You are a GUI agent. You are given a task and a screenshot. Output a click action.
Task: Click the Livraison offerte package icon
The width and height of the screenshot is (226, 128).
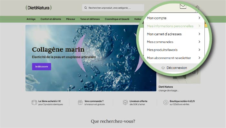point(125,102)
